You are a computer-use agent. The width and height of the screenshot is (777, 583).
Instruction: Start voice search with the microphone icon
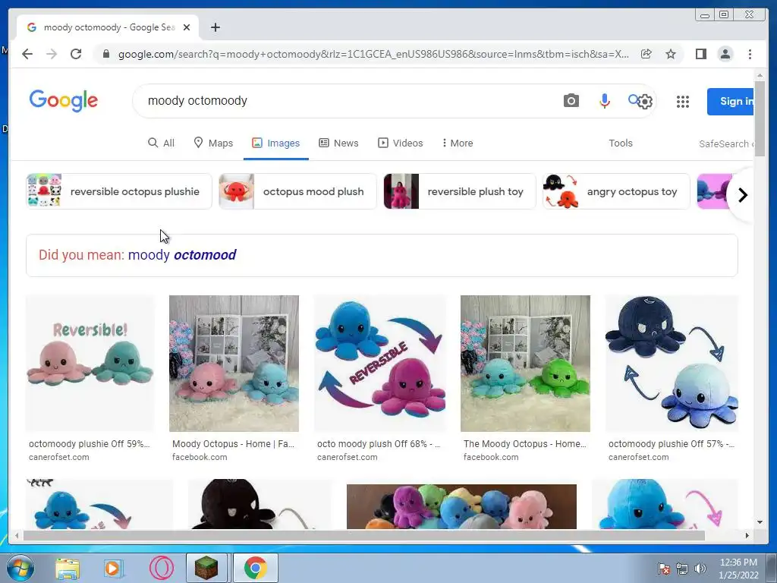tap(604, 101)
